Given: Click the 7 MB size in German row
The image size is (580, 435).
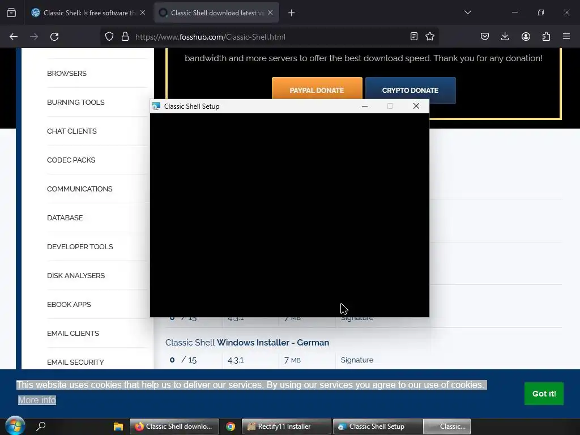Looking at the screenshot, I should (x=292, y=360).
